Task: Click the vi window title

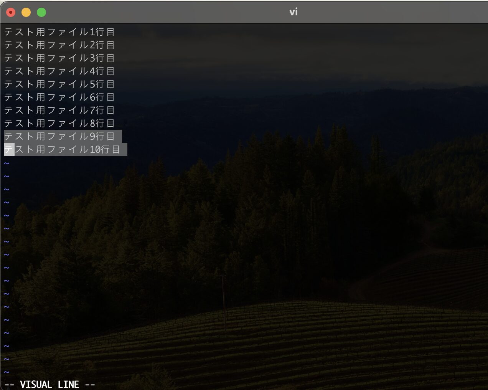Action: (x=293, y=12)
